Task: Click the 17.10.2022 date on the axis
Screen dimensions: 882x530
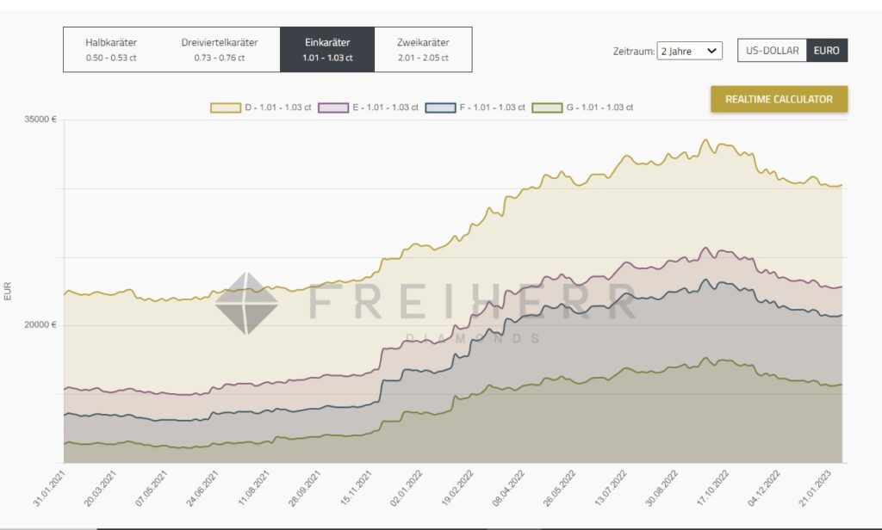Action: [x=713, y=489]
